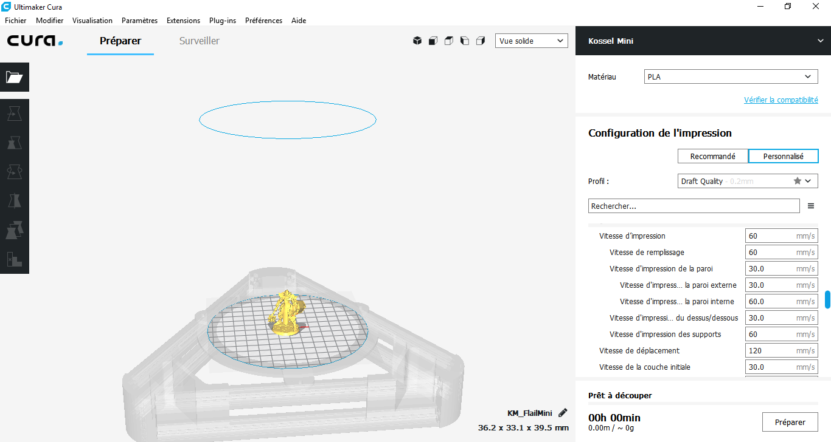Select the Rotate tool in left toolbar
Viewport: 831px width, 442px height.
pyautogui.click(x=15, y=172)
